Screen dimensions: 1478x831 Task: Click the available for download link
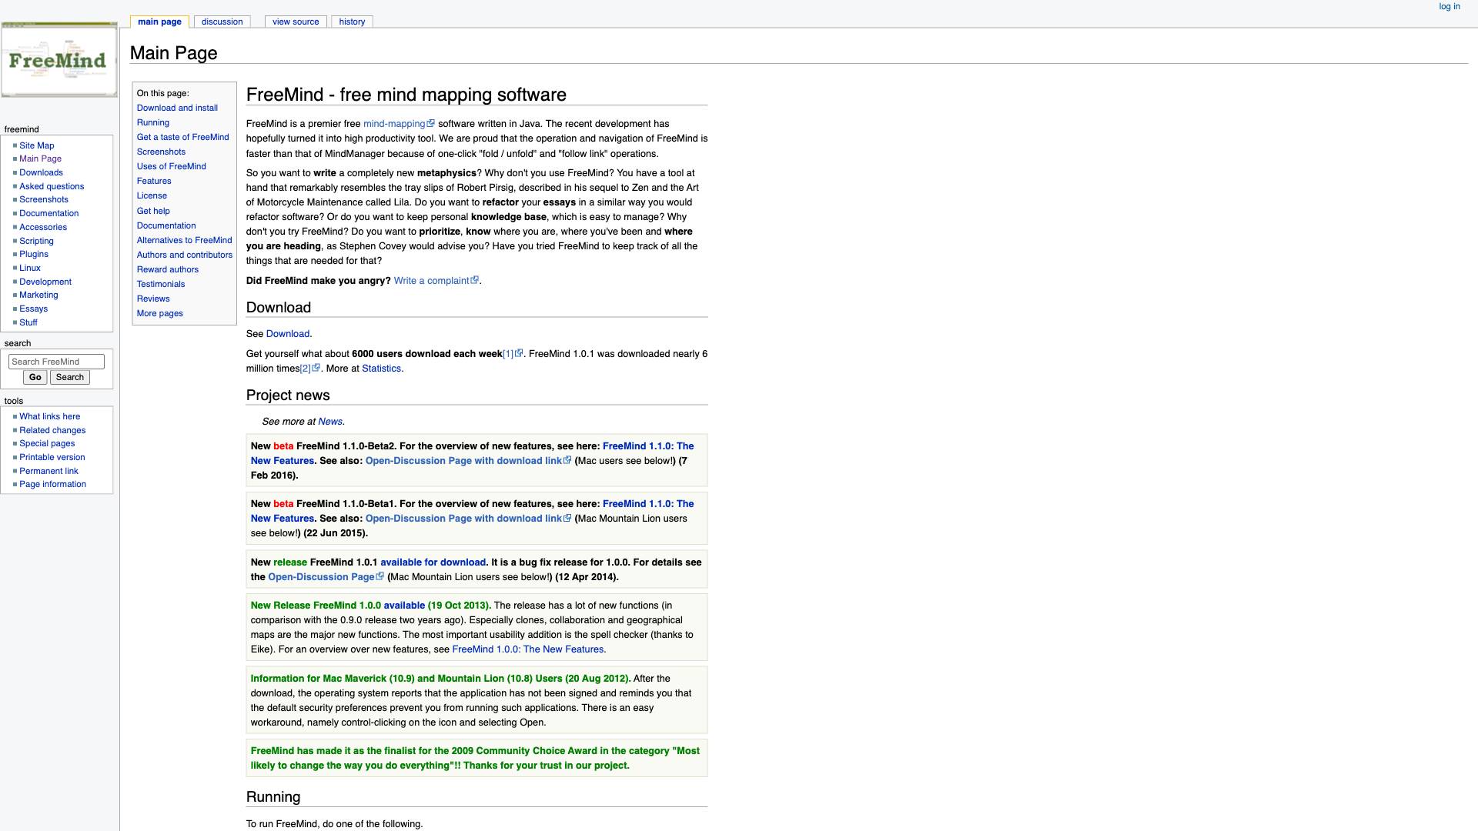[433, 562]
